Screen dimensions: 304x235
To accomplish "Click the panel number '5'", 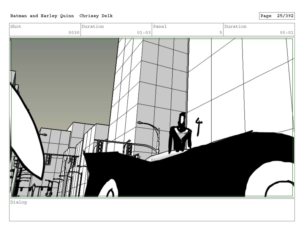I will pos(221,33).
